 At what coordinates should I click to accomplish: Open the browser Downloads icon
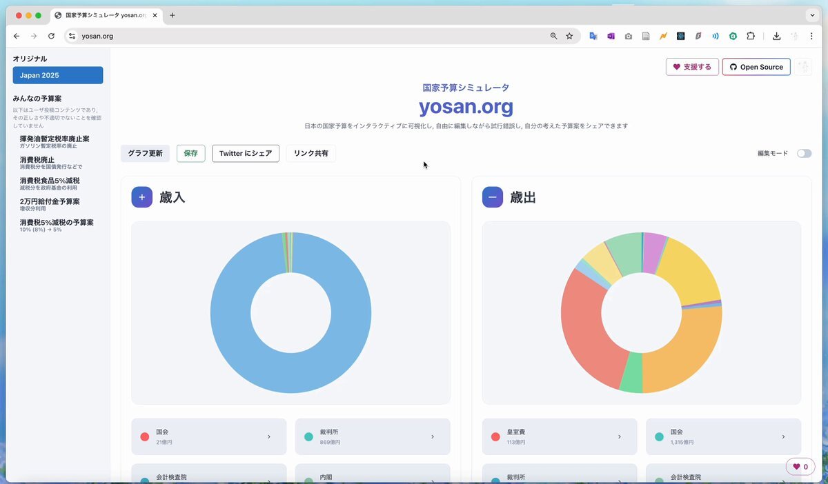tap(776, 36)
